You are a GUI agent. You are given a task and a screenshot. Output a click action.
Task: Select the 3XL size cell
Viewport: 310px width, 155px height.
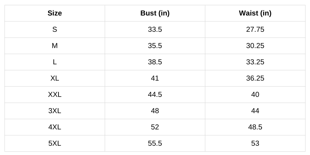[55, 111]
